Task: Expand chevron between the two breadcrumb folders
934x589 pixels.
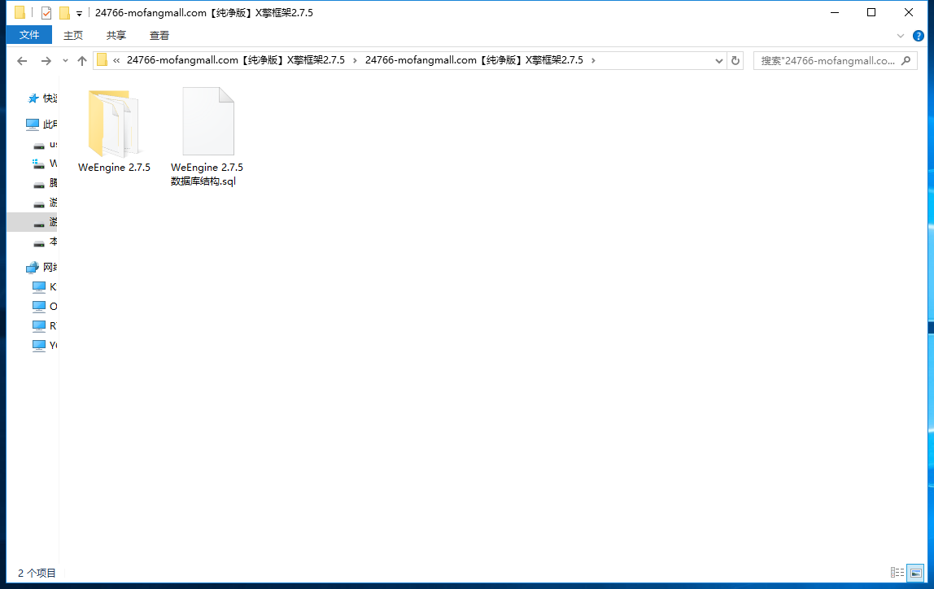Action: tap(355, 60)
